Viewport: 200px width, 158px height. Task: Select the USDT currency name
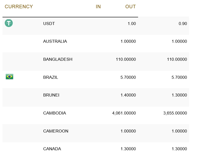(49, 24)
